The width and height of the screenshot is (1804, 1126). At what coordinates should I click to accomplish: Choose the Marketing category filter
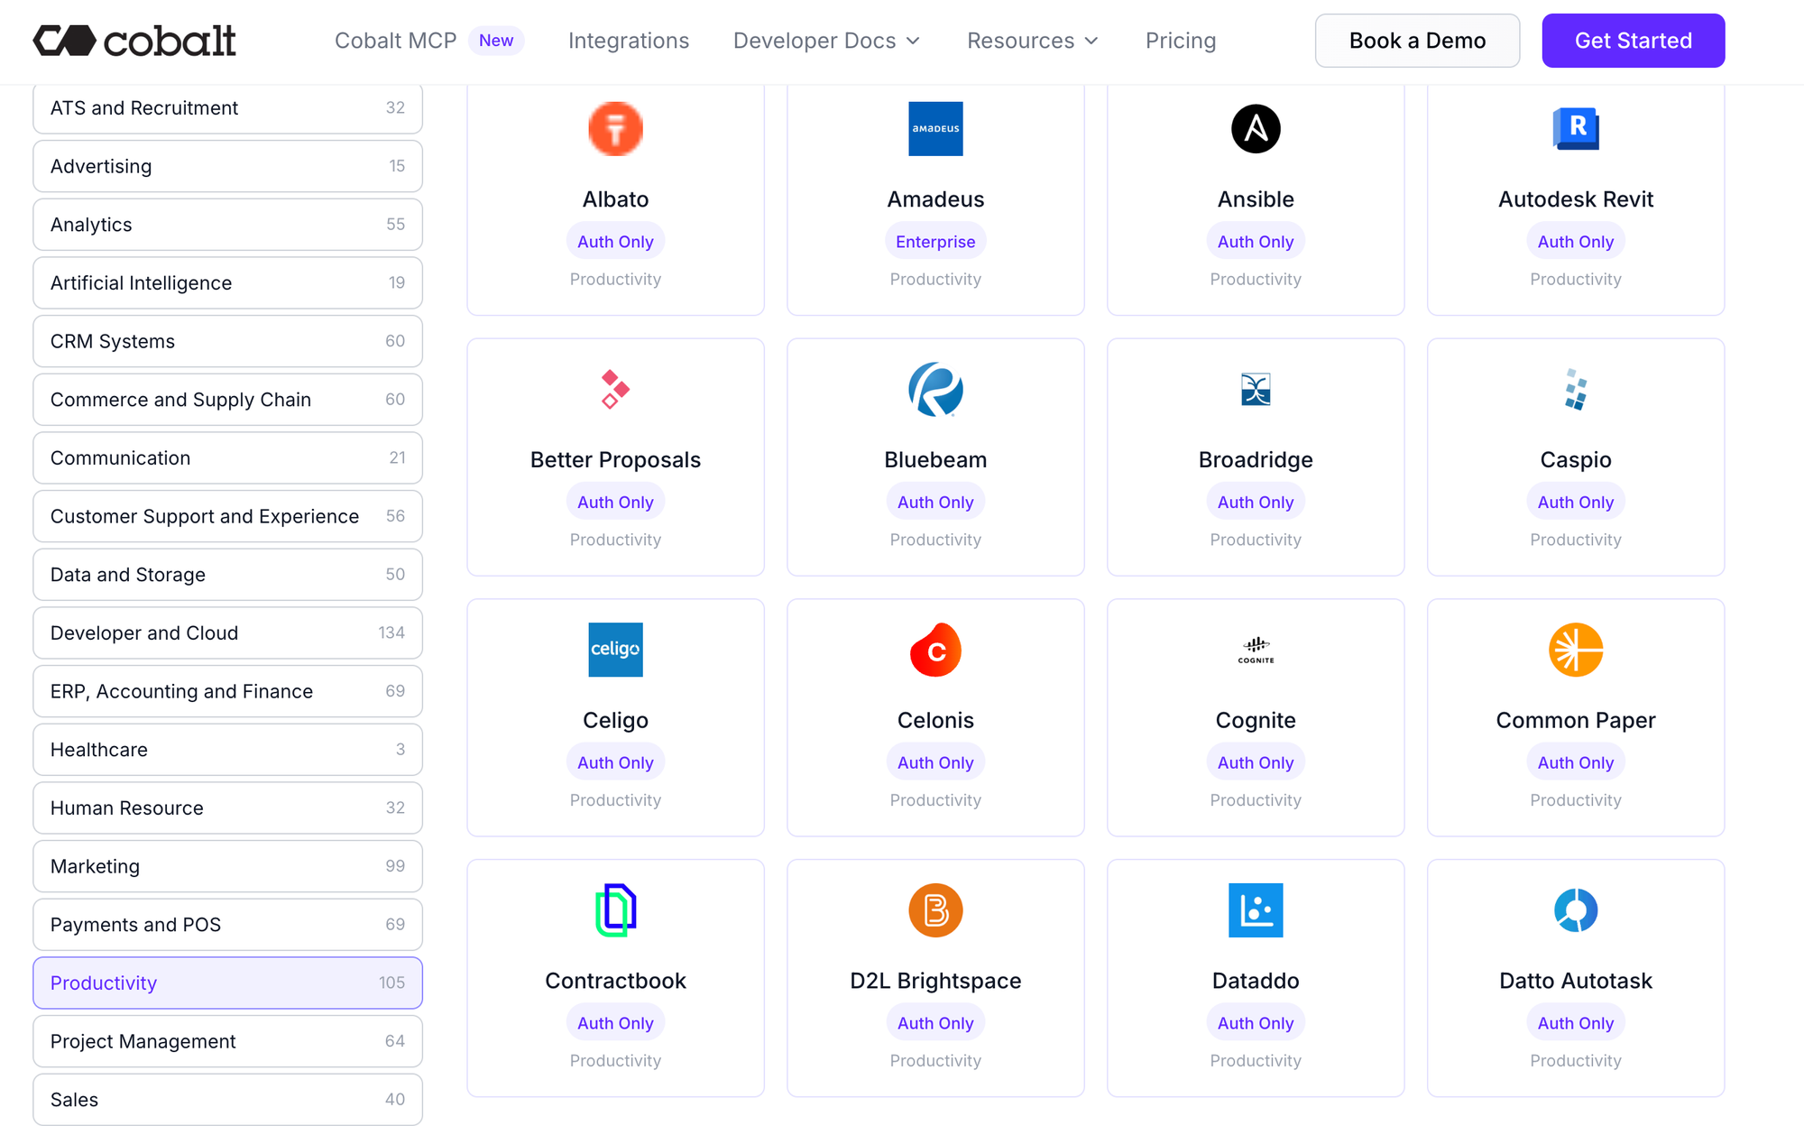227,866
